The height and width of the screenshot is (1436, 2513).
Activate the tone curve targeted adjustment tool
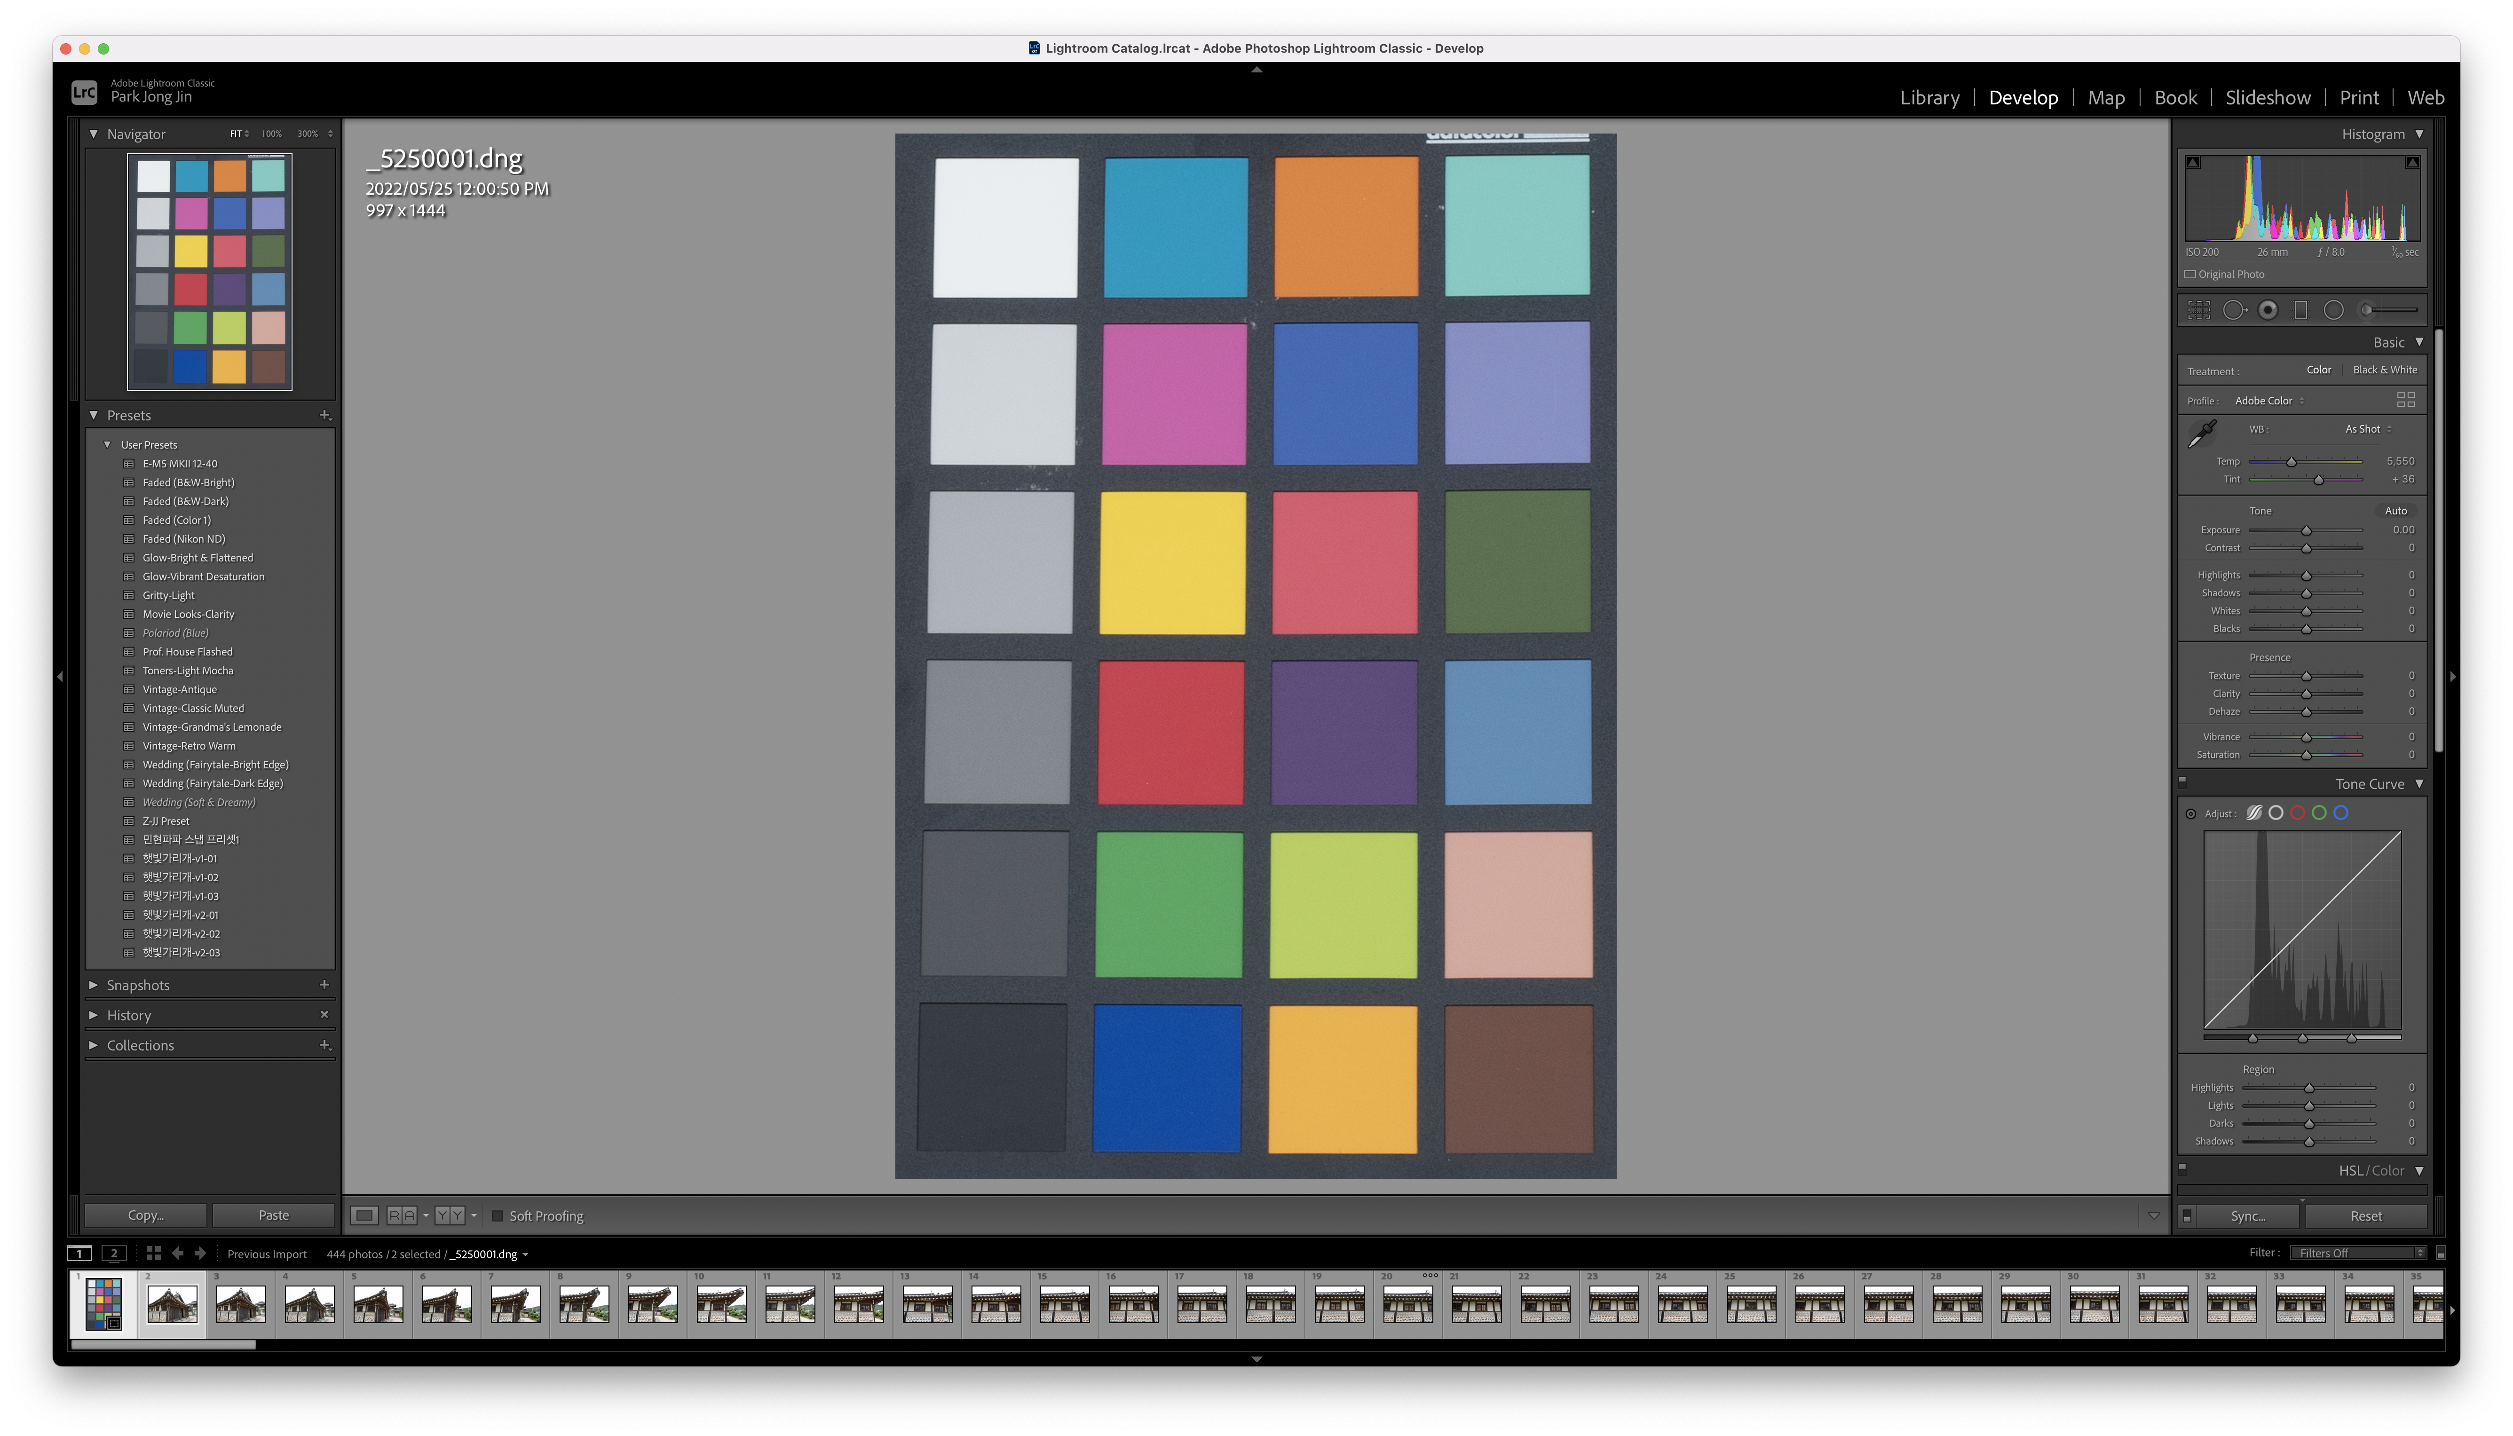tap(2190, 813)
